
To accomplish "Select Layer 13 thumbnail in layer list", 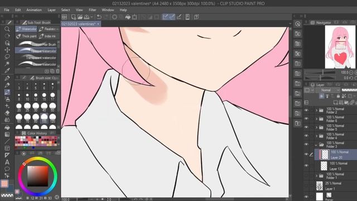I will pos(324,166).
